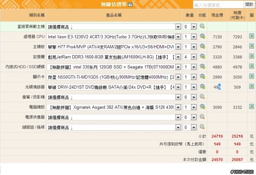The image size is (256, 175).
Task: Click basket icon in 光碟燒錄器 row
Action: coord(202,86)
